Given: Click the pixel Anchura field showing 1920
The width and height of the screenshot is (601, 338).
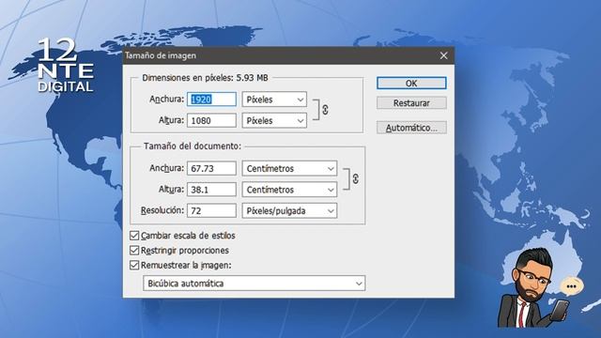Looking at the screenshot, I should (211, 100).
